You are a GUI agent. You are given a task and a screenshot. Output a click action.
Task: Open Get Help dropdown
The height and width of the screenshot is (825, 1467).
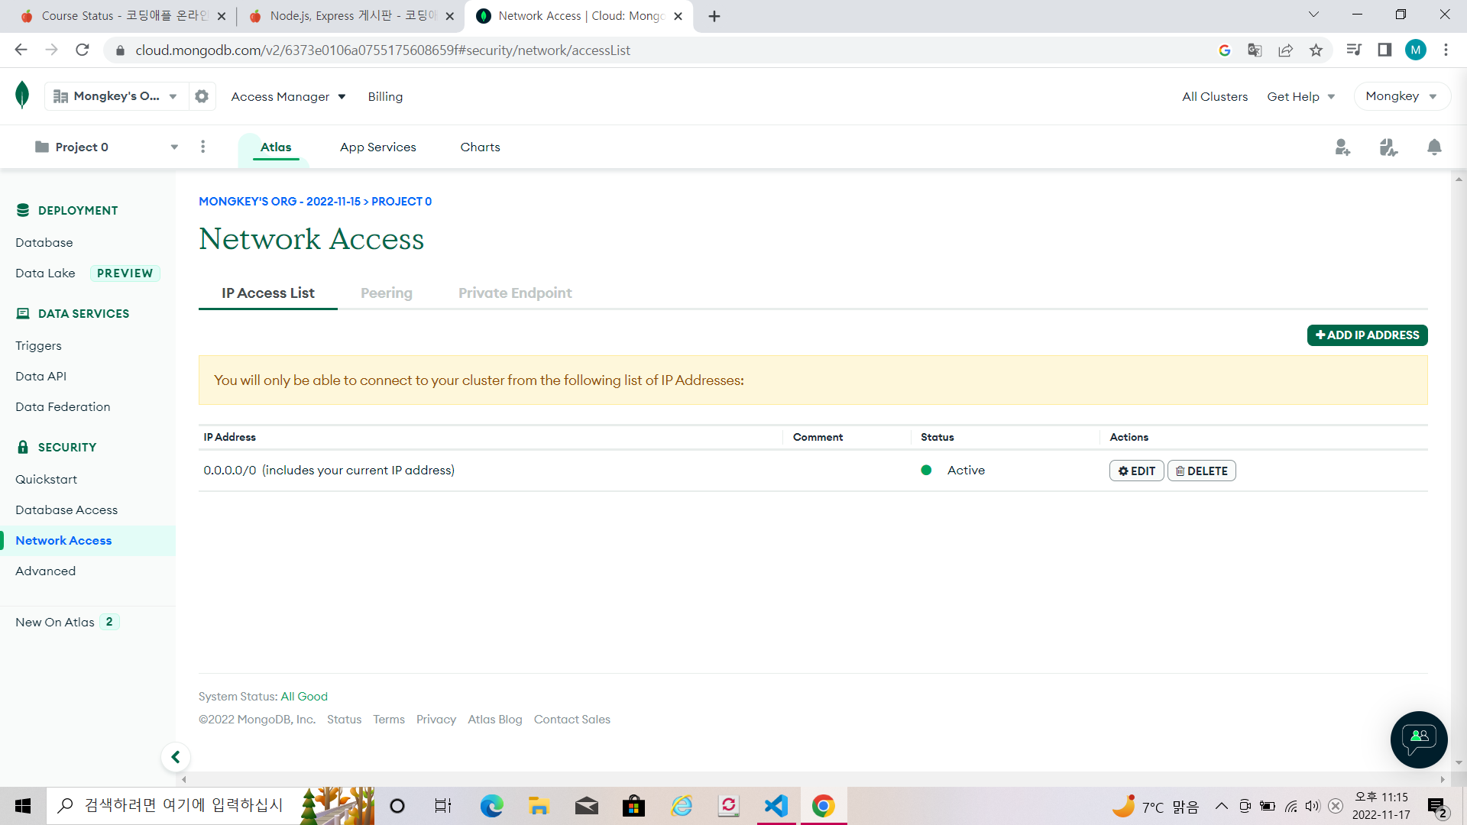(1300, 97)
